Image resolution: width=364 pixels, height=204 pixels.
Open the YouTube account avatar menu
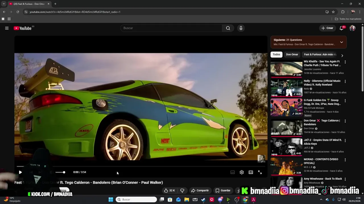click(352, 28)
